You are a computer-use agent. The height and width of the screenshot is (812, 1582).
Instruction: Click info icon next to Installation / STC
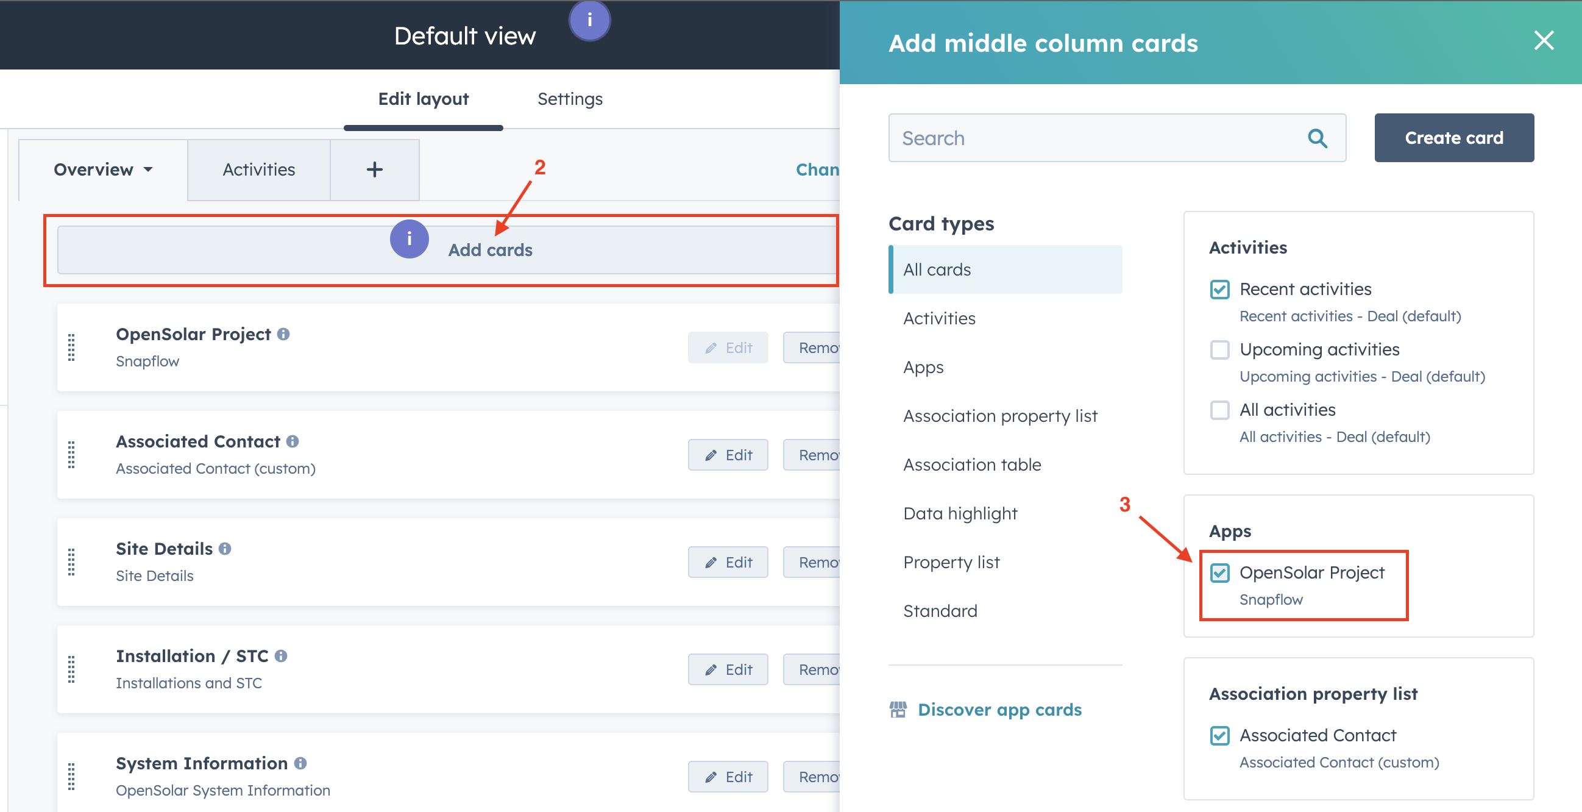coord(281,656)
